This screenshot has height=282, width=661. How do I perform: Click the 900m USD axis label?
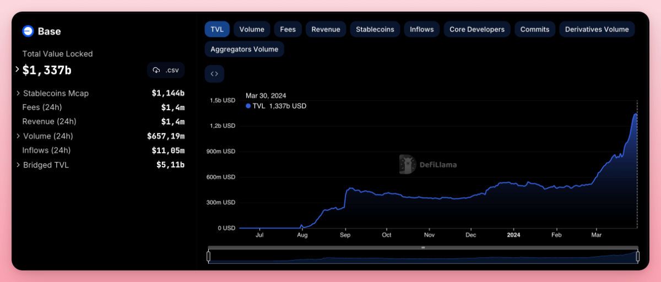(x=221, y=151)
